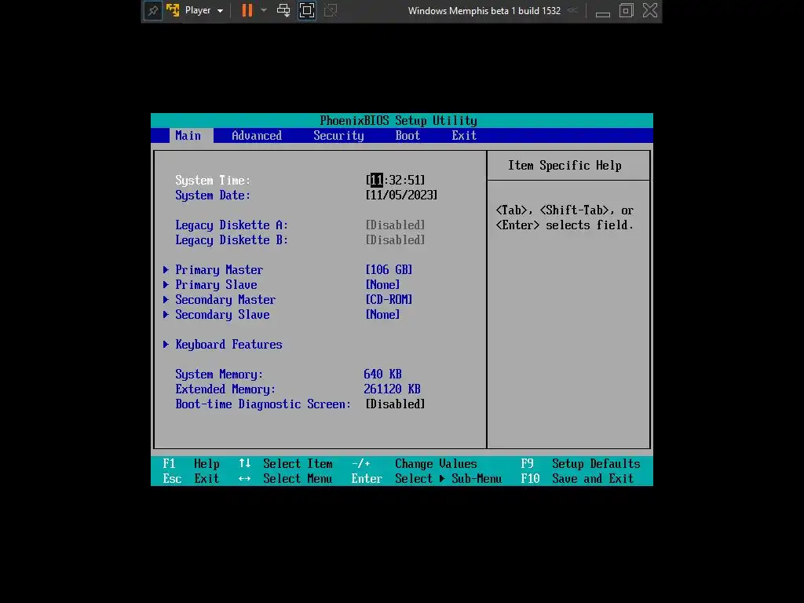804x603 pixels.
Task: Select the System Time hour field
Action: (376, 180)
